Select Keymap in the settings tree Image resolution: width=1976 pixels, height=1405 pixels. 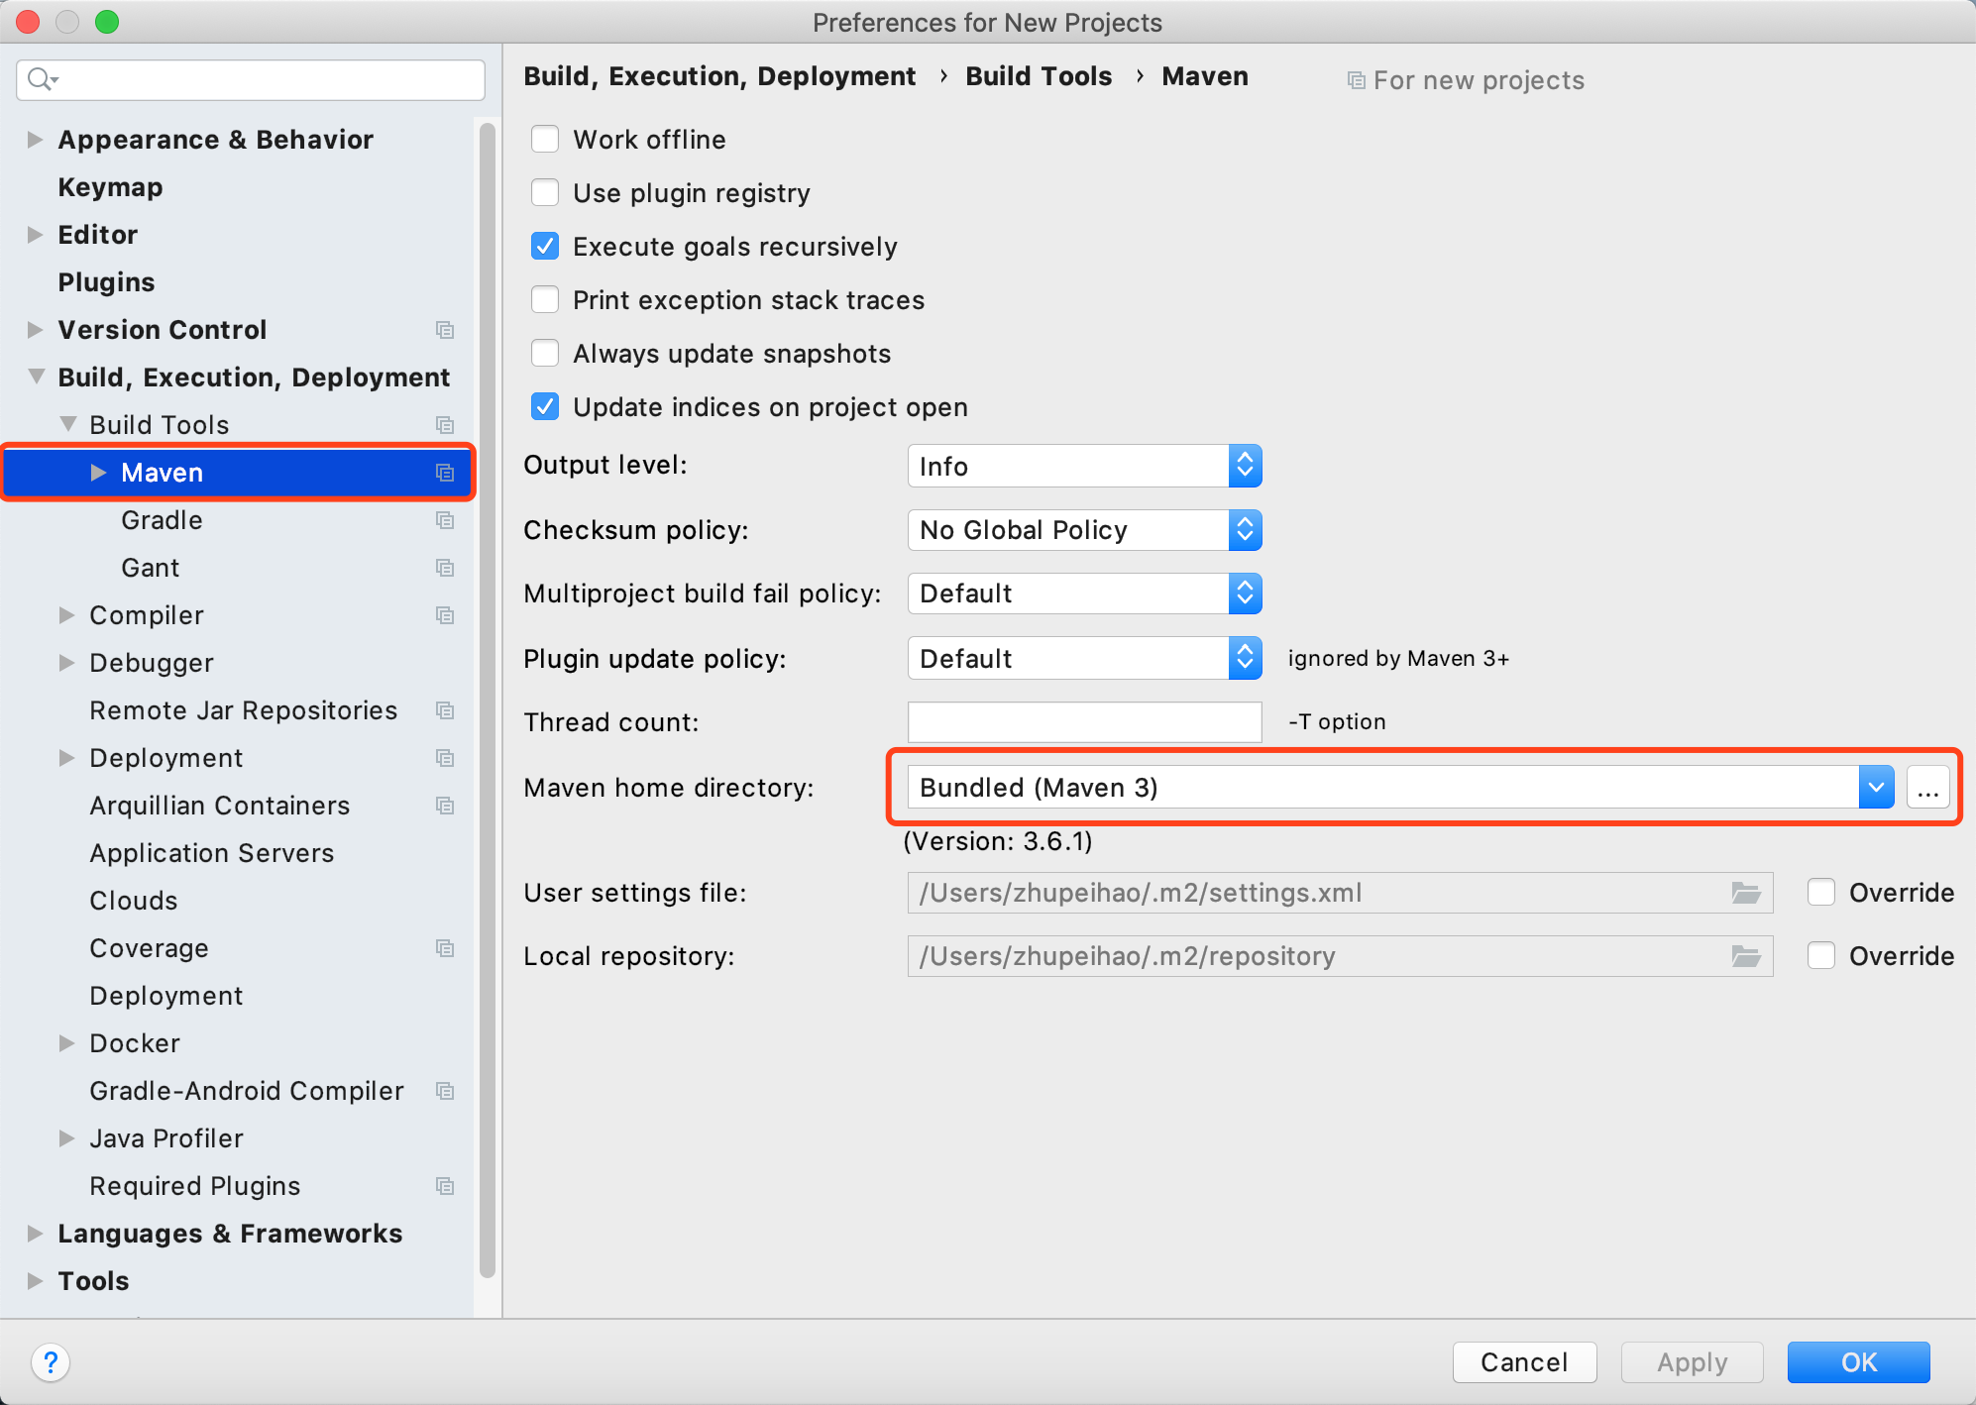click(x=110, y=187)
